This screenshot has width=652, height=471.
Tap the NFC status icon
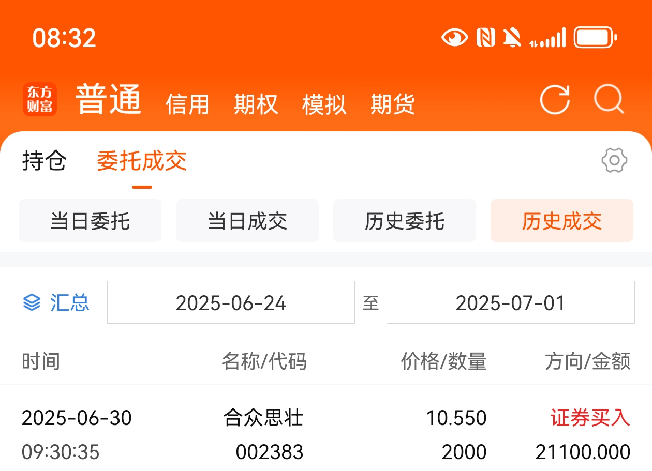pos(485,38)
